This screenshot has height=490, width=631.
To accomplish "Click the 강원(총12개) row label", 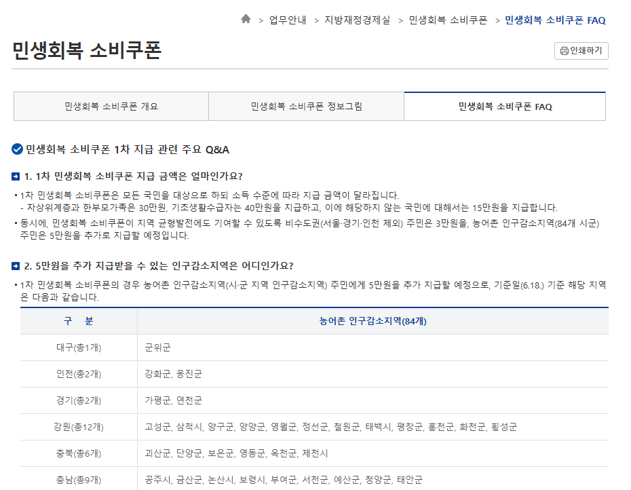I will 75,427.
